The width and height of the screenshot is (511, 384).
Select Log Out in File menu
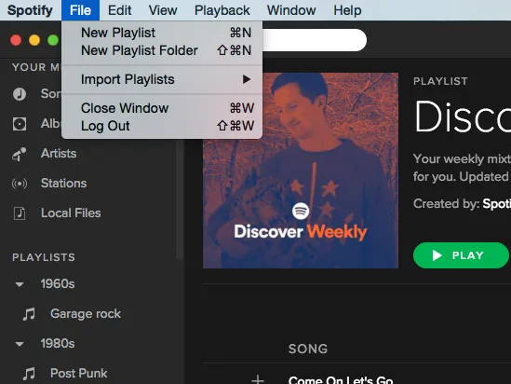pos(162,126)
